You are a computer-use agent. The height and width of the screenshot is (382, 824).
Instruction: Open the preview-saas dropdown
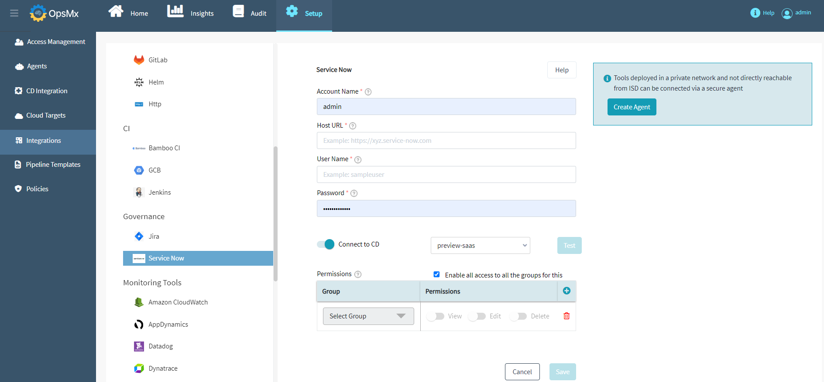[480, 246]
